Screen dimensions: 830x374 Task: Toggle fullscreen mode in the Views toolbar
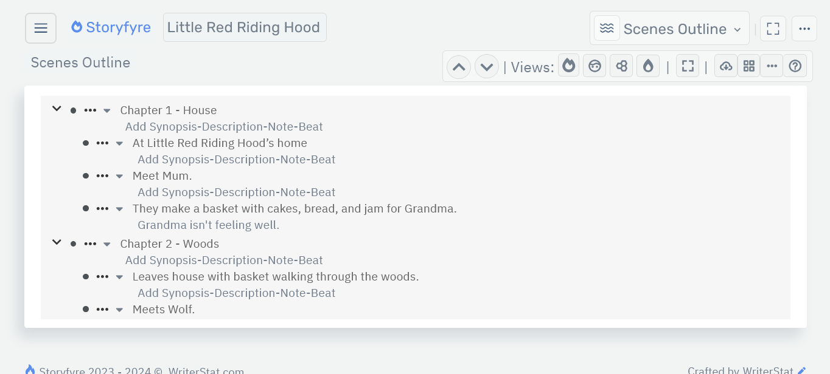688,66
